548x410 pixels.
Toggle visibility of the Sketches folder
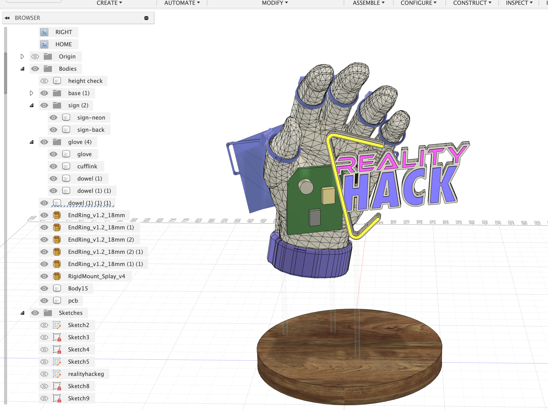click(x=35, y=313)
